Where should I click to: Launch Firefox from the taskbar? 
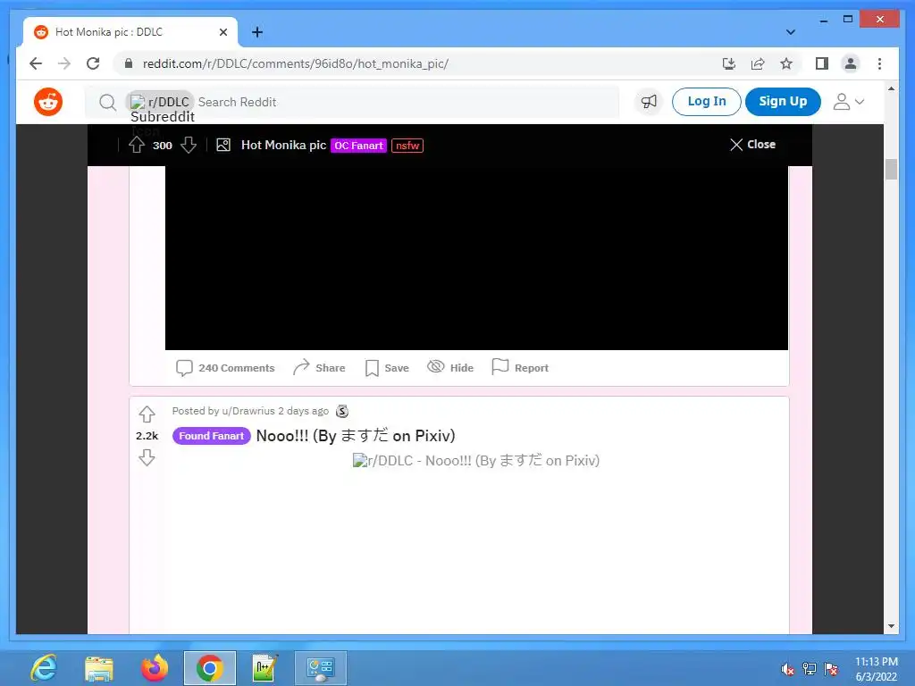click(155, 668)
